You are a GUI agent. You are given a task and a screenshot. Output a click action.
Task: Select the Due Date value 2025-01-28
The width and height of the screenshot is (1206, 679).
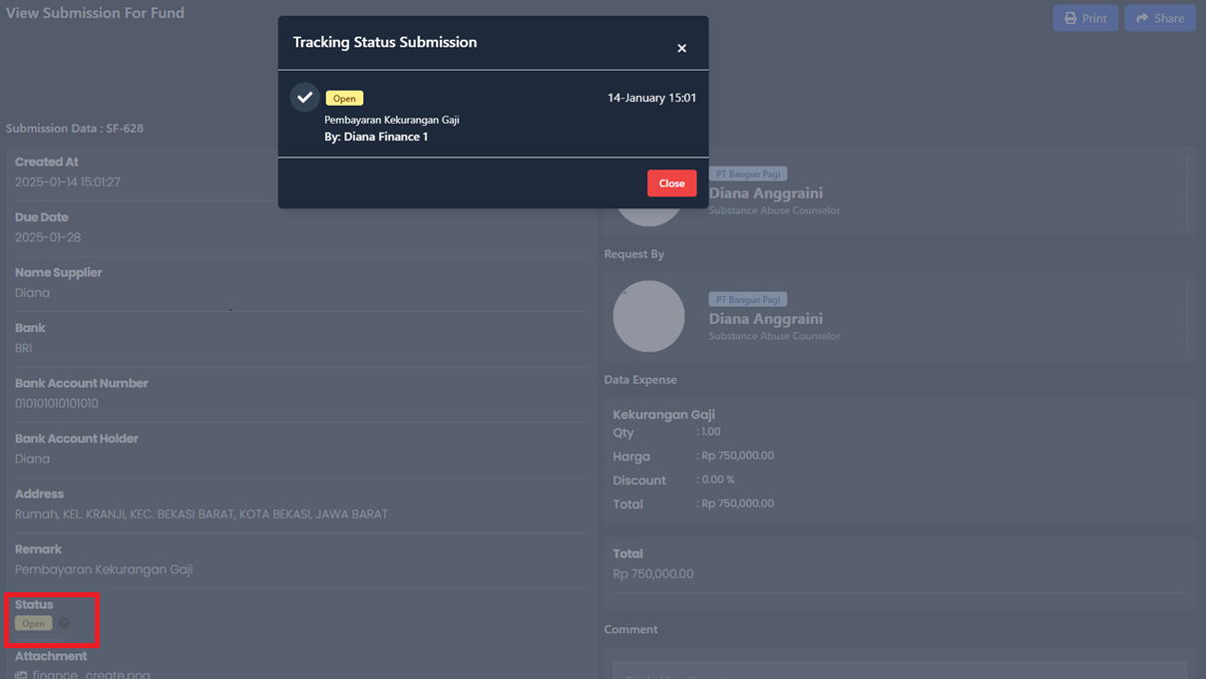coord(48,237)
